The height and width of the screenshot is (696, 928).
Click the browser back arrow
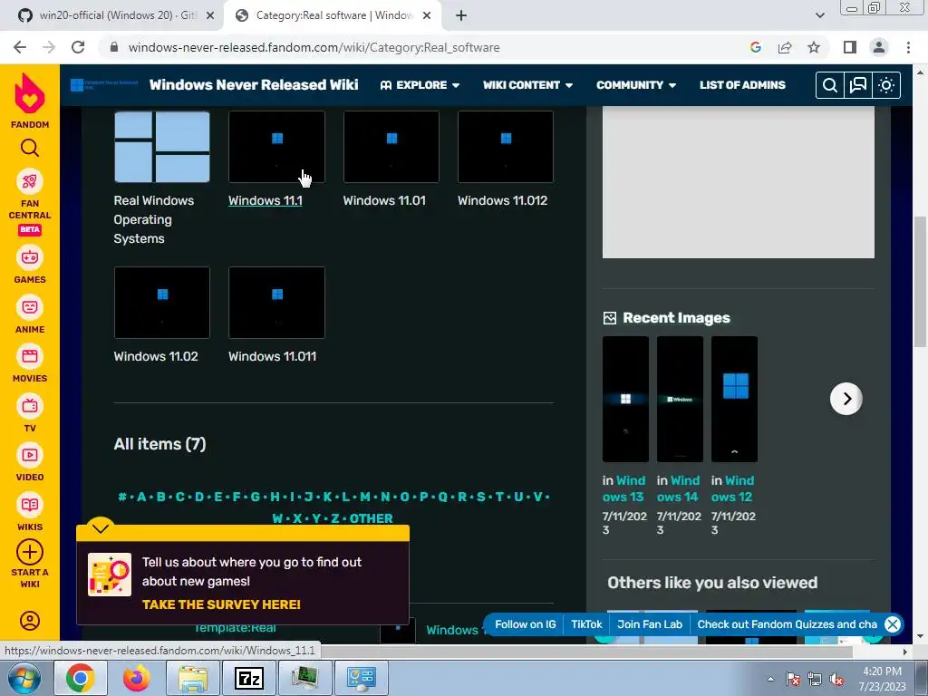20,47
